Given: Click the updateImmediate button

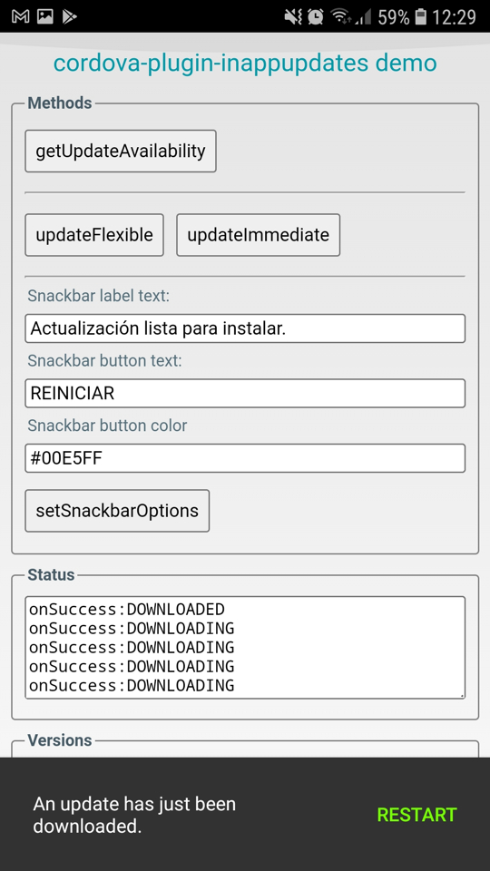Looking at the screenshot, I should click(x=259, y=235).
